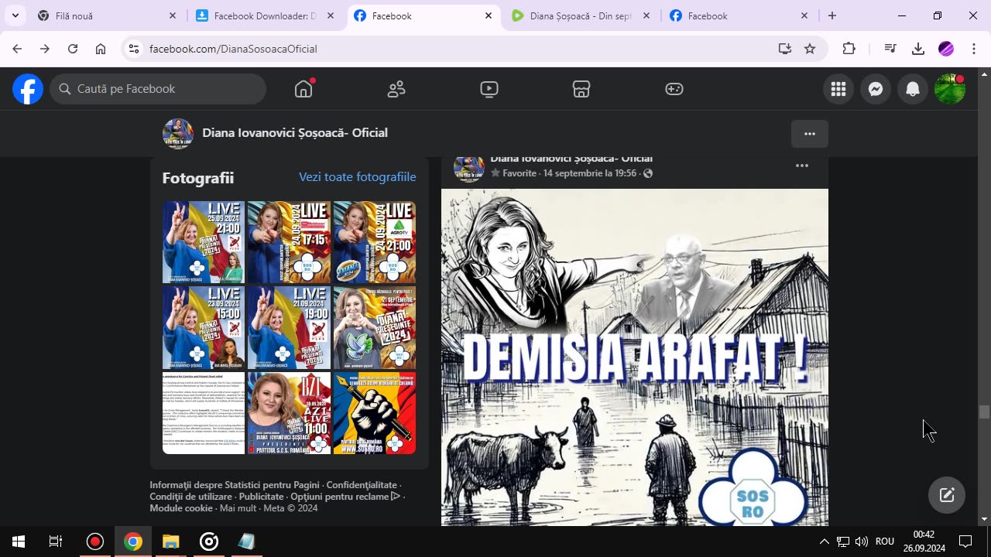Expand the Mai mult footer link

click(x=238, y=508)
